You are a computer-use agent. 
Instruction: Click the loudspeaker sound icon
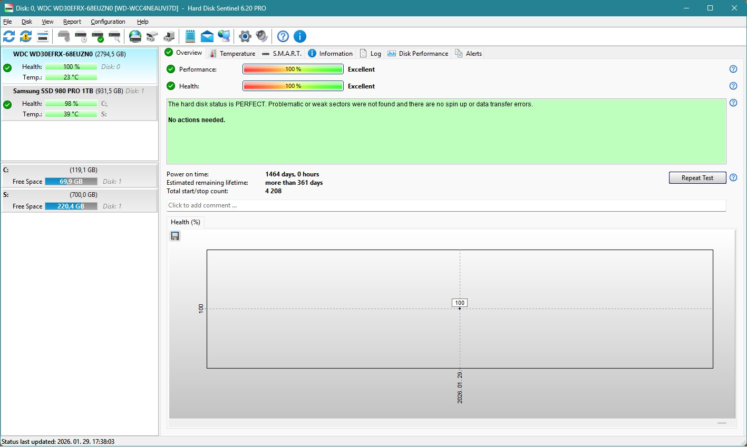click(x=262, y=36)
